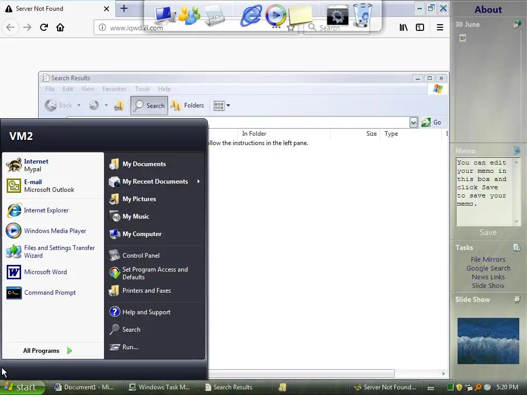527x395 pixels.
Task: Click the Go button in Search Results
Action: 431,122
